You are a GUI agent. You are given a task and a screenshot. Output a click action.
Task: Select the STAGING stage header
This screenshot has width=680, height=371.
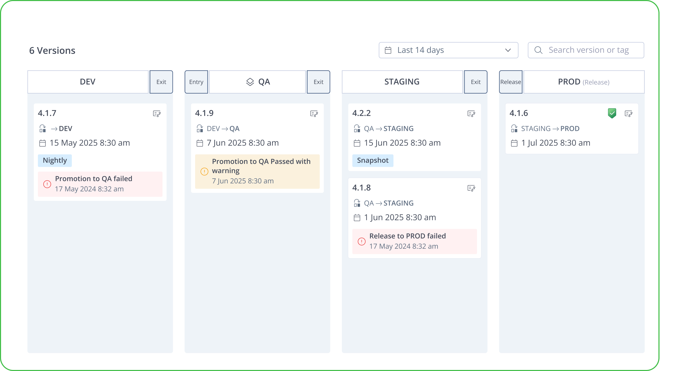(x=402, y=82)
